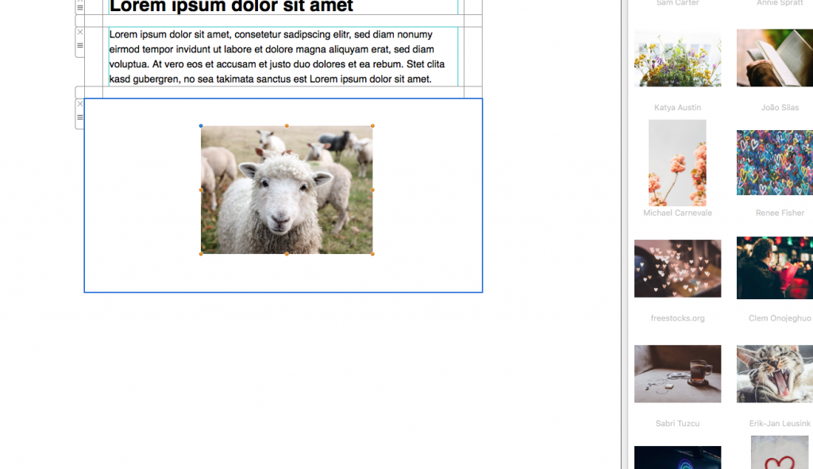Remove the Lorem ipsum paragraph block with × icon

click(x=79, y=30)
